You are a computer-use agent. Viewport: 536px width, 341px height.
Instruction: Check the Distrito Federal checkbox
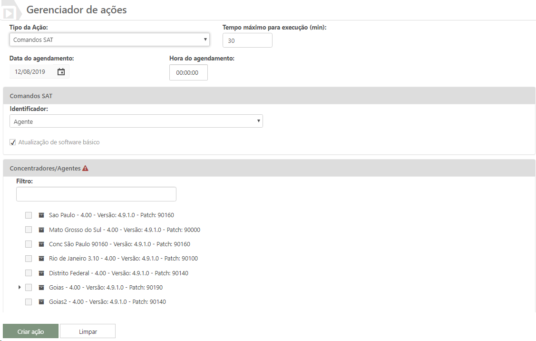[29, 273]
